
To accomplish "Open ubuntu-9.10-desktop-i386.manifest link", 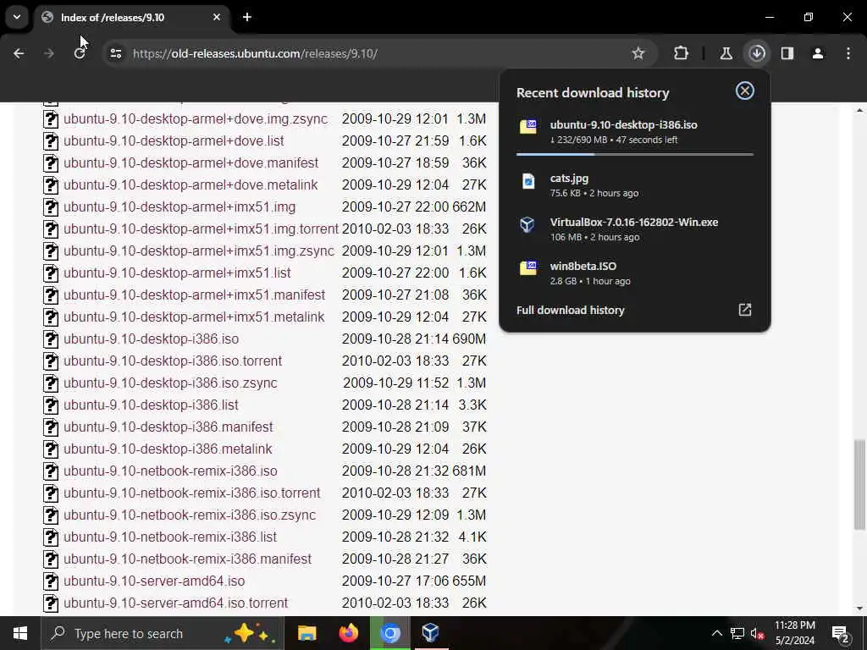I will (168, 427).
